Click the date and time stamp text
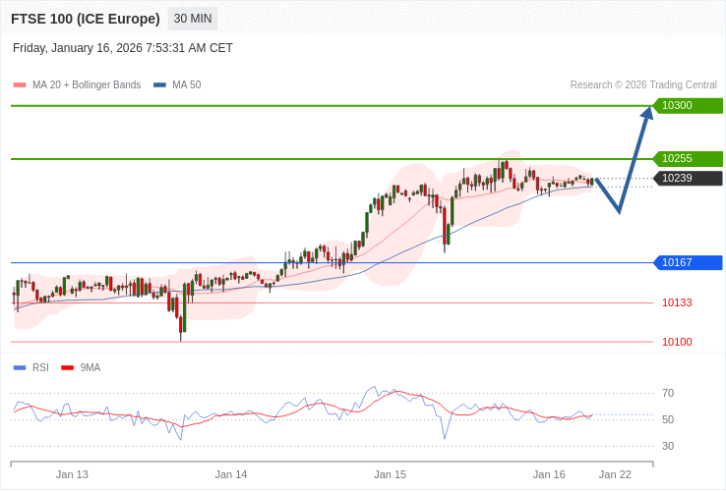Screen dimensions: 726x491 pyautogui.click(x=123, y=48)
